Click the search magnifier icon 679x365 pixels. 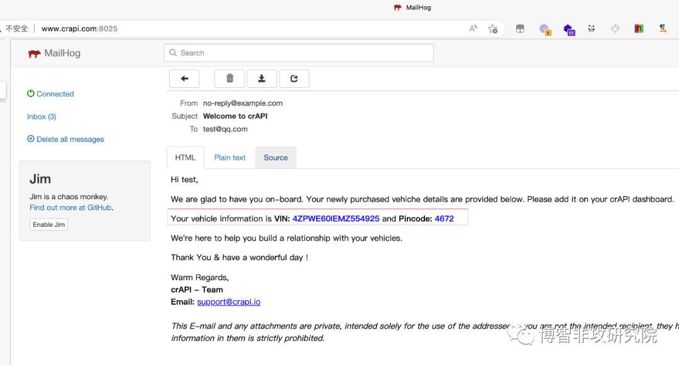[173, 53]
